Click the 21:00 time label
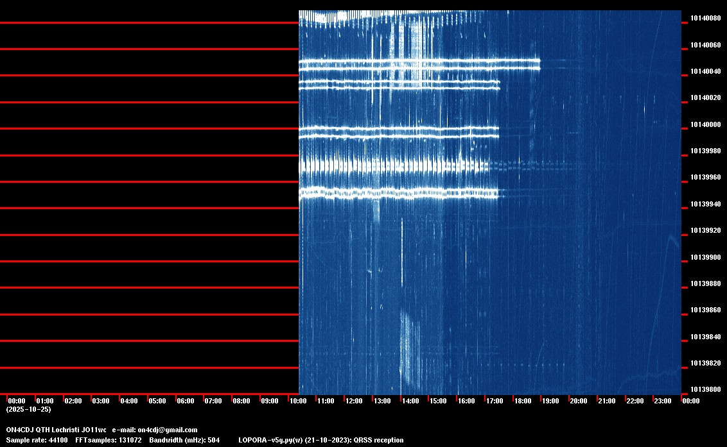727x447 pixels. (607, 401)
